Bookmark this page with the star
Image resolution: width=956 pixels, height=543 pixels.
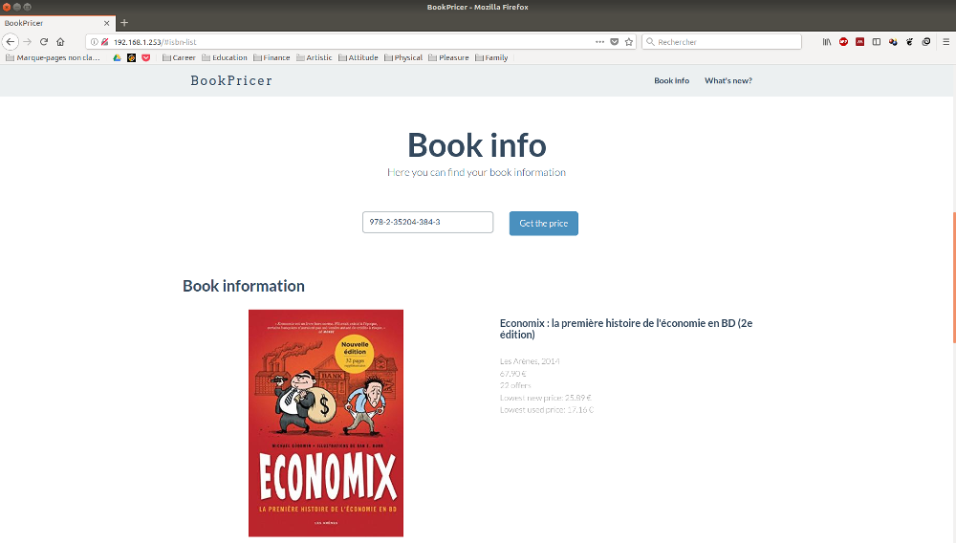coord(629,42)
